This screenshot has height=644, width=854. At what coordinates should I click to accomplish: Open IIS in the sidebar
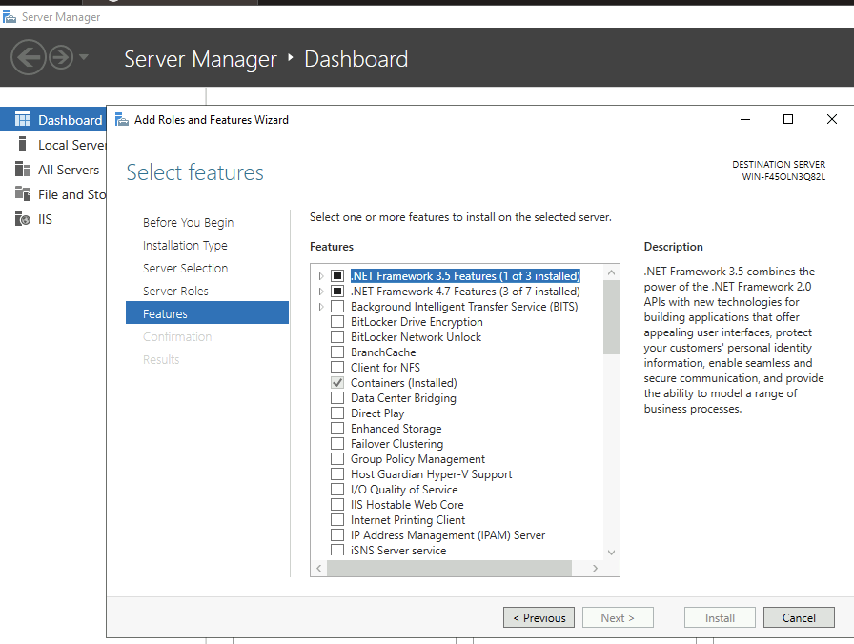pyautogui.click(x=53, y=219)
